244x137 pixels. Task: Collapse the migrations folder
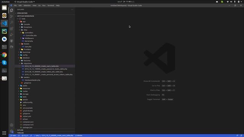coord(28,64)
